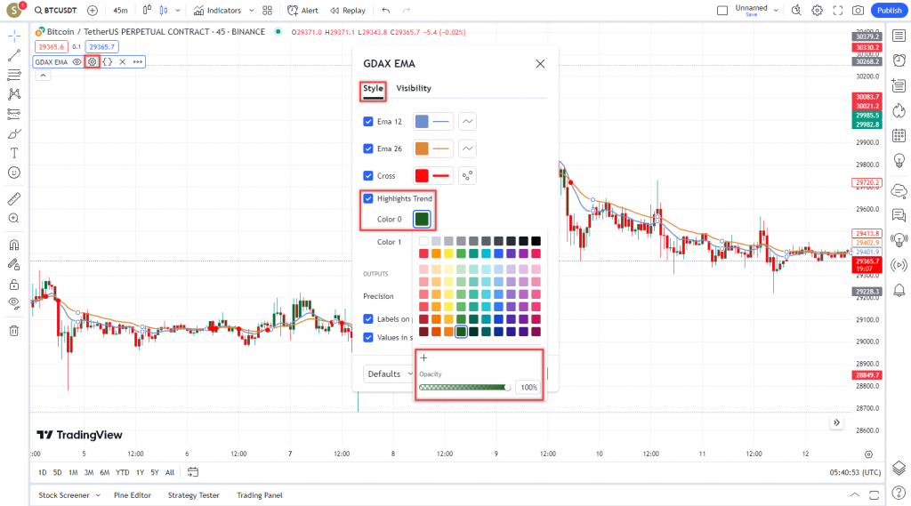Take a chart snapshot with camera
This screenshot has width=911, height=506.
click(858, 11)
